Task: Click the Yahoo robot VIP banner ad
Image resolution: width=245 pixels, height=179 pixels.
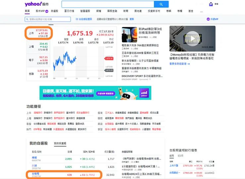Action: (95, 93)
